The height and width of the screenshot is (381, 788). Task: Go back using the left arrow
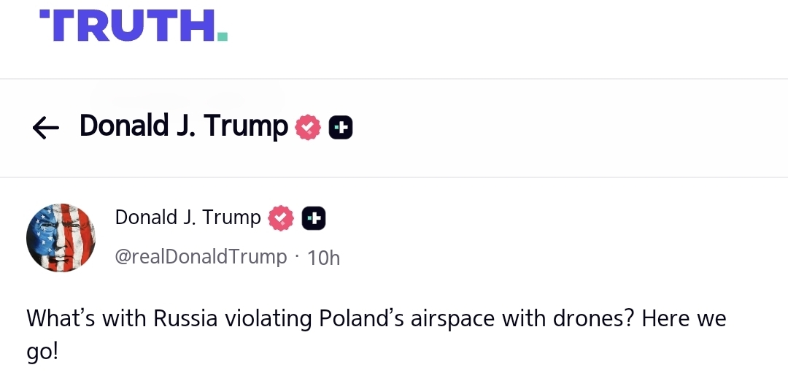pos(45,128)
